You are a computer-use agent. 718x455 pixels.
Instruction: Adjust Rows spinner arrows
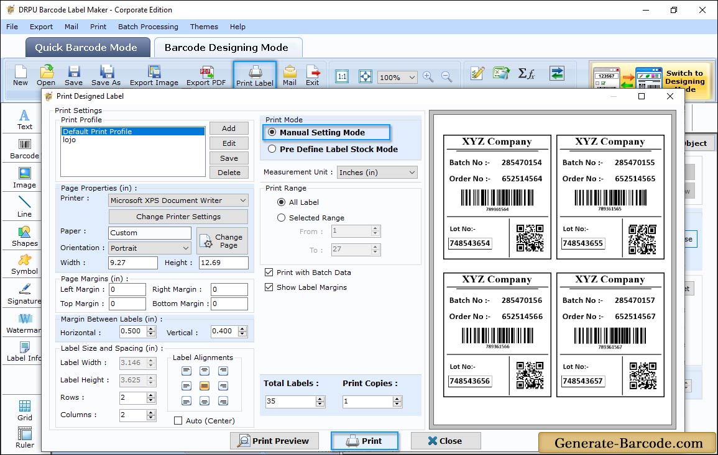151,397
